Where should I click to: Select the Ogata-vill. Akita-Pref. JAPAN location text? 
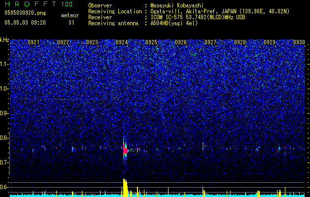[220, 11]
